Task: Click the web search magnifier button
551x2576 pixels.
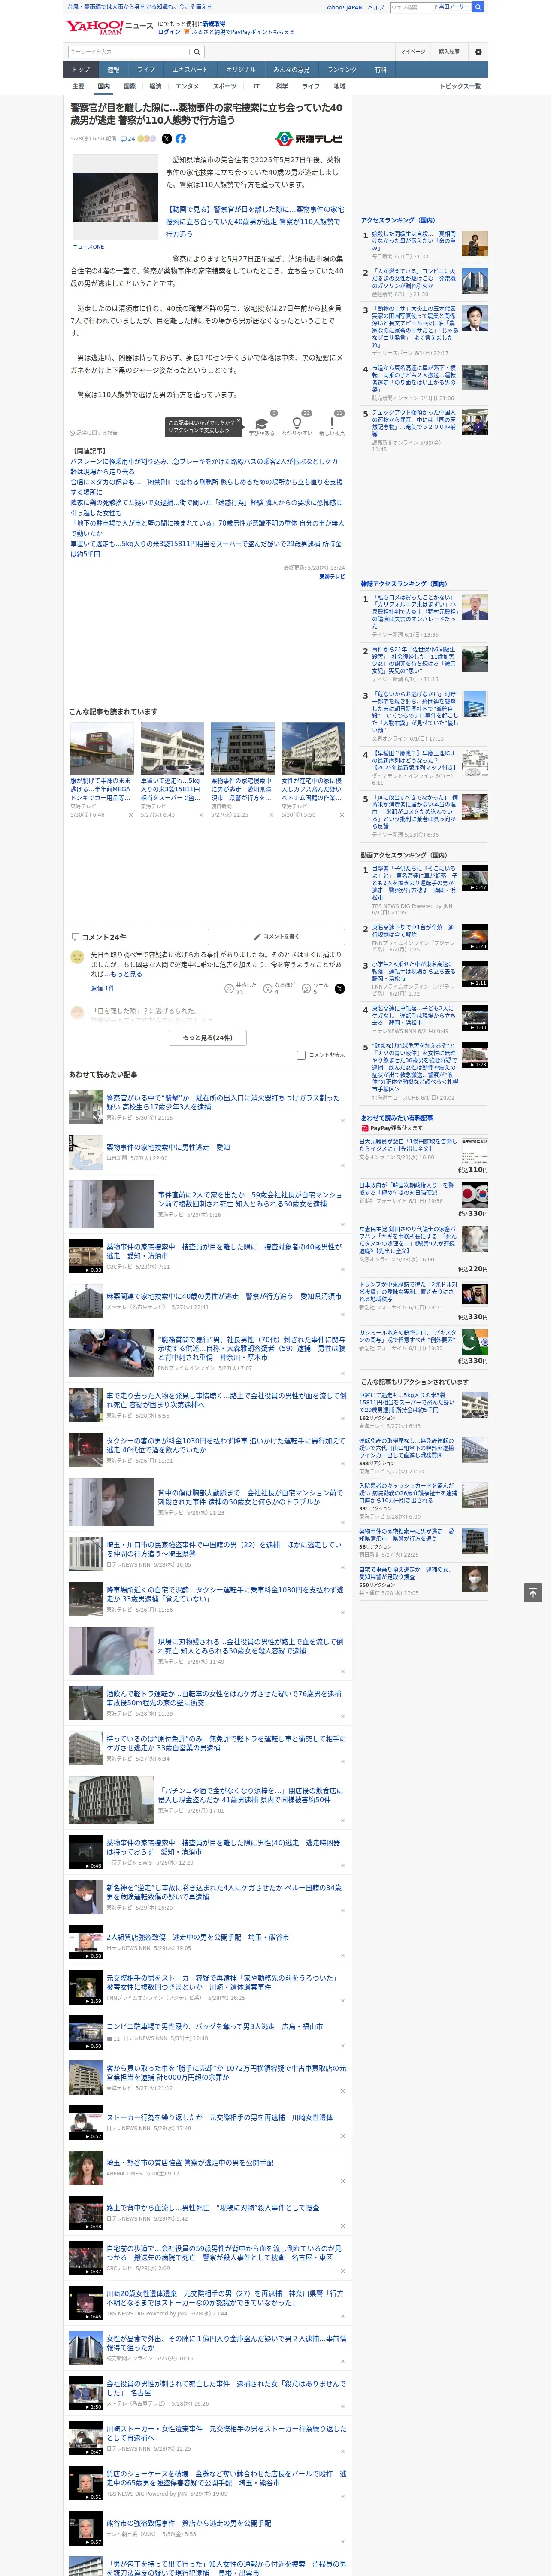Action: click(x=478, y=7)
